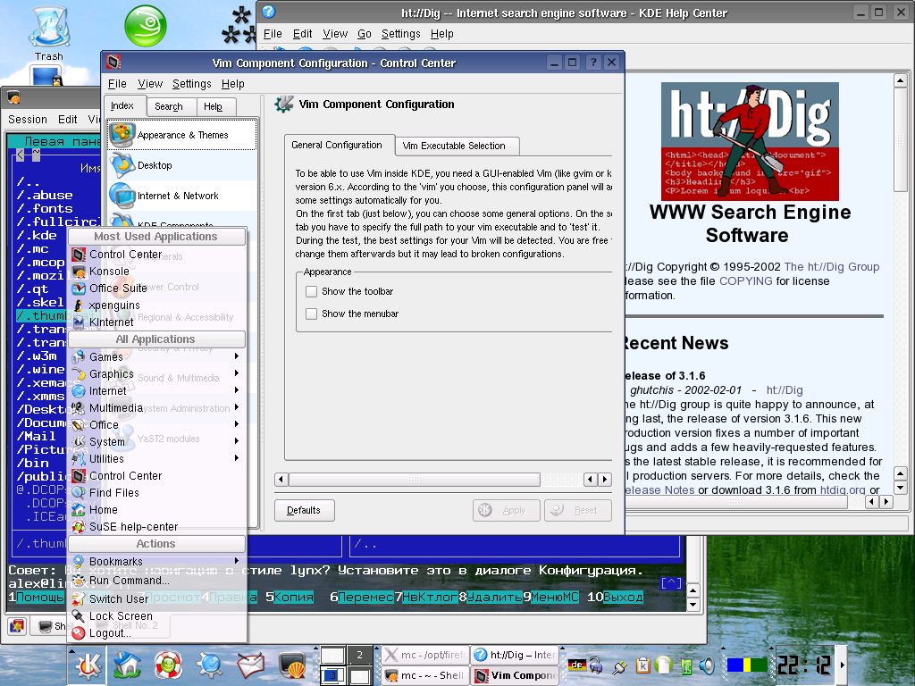Viewport: 915px width, 686px height.
Task: Switch to virtual desktop 3 in pager
Action: tap(332, 675)
